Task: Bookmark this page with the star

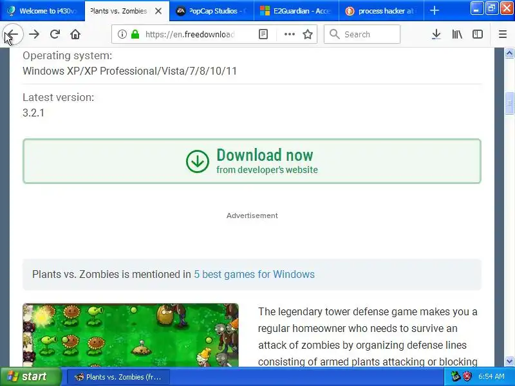Action: click(x=308, y=34)
